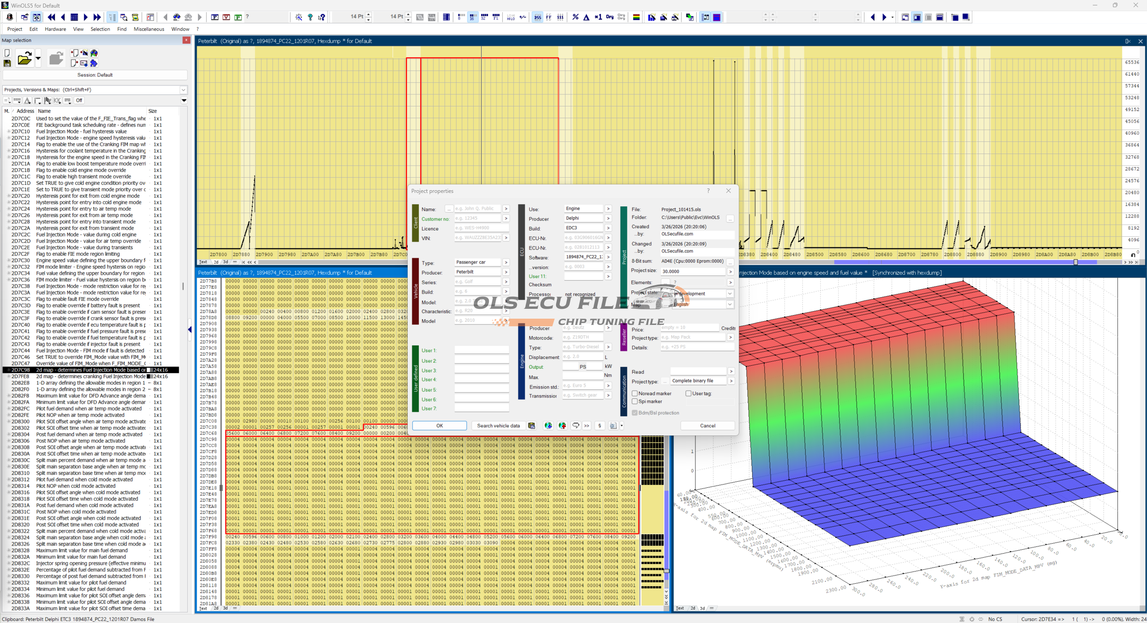
Task: Click the percent display toolbar icon
Action: pyautogui.click(x=575, y=17)
